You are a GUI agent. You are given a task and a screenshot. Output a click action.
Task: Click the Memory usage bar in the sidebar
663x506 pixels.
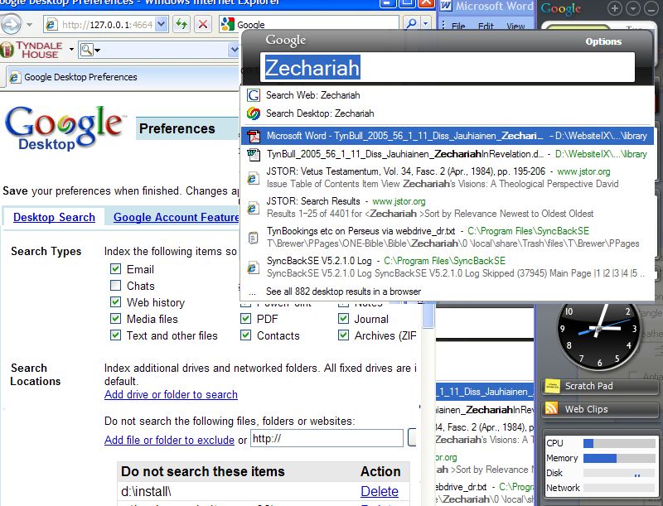(x=619, y=458)
